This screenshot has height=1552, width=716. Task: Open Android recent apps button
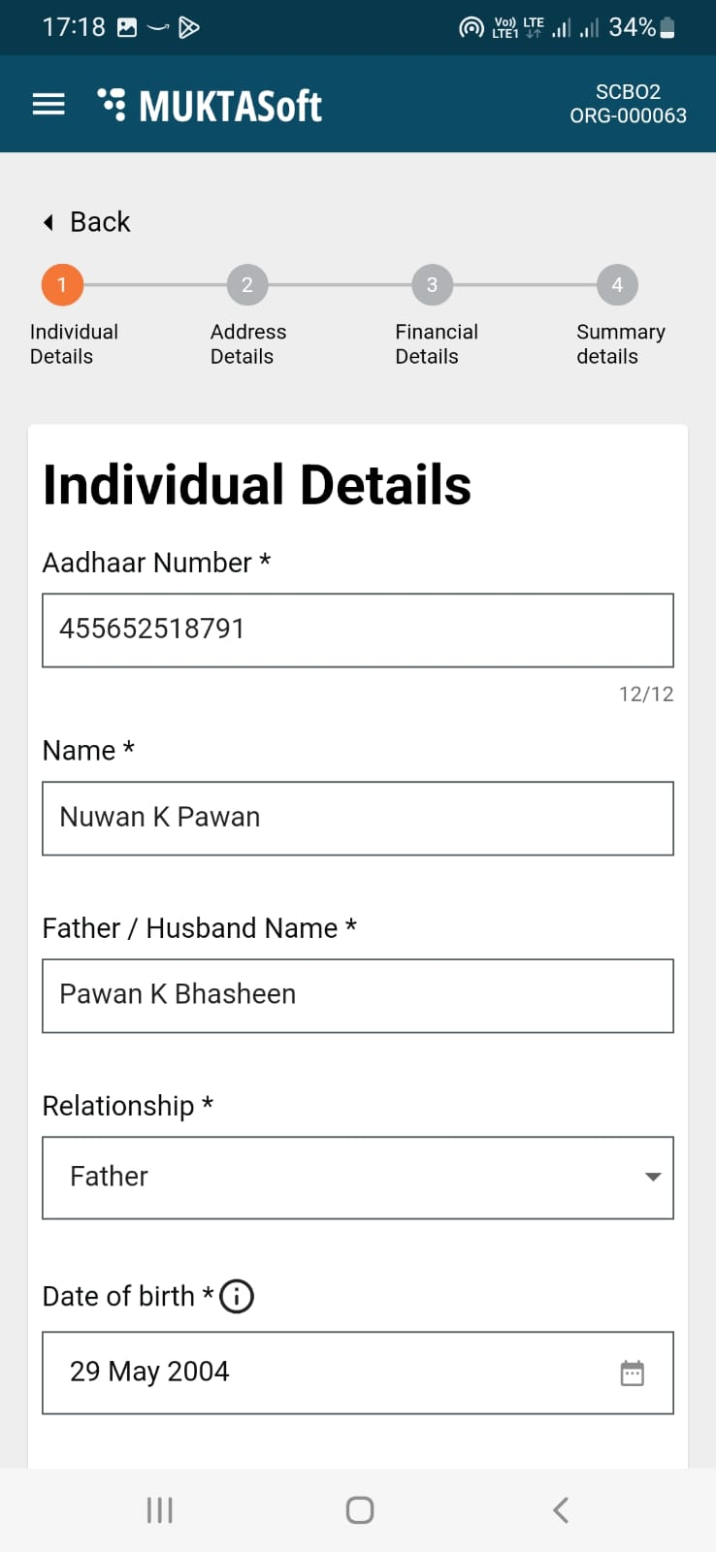(159, 1509)
